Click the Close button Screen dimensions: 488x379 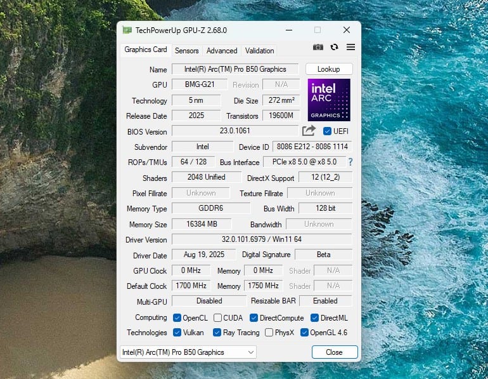click(x=335, y=352)
